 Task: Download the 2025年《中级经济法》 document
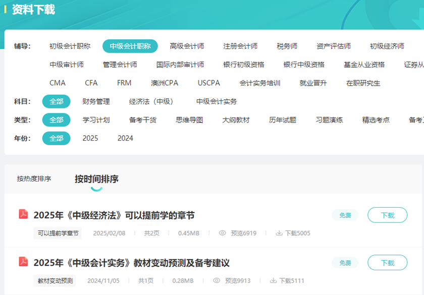pyautogui.click(x=387, y=215)
